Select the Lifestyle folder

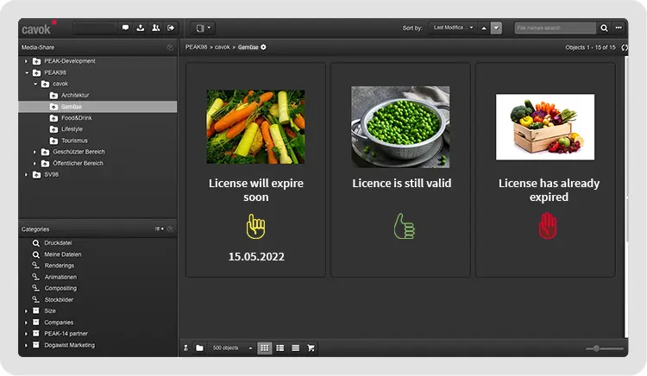72,129
